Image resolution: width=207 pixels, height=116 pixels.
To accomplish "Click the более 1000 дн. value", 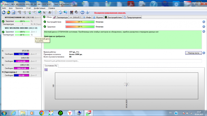I will point(76,54).
